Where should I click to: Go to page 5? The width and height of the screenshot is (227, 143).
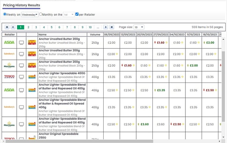point(51,27)
